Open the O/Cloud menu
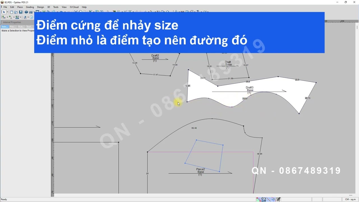Screen dimensions: 359x202 74,7
